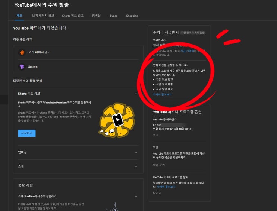Click the purple Supers benefit icon
The height and width of the screenshot is (211, 277).
coord(22,67)
